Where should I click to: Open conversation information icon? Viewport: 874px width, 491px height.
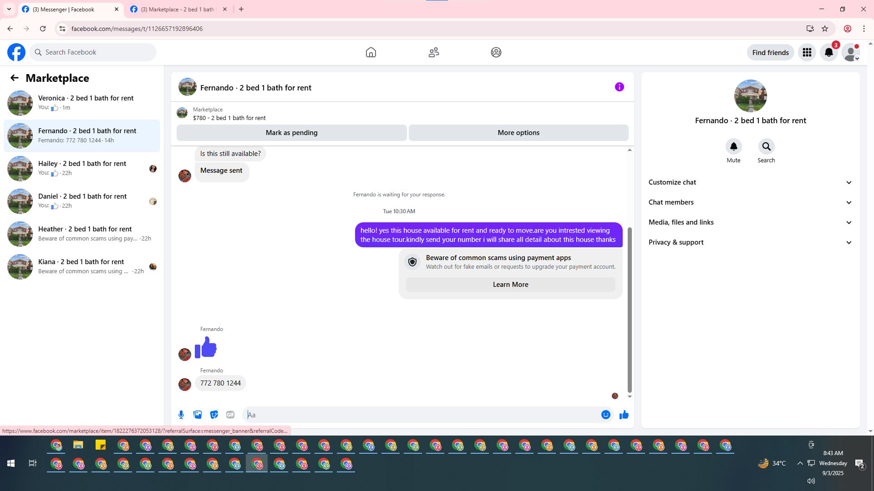point(620,87)
